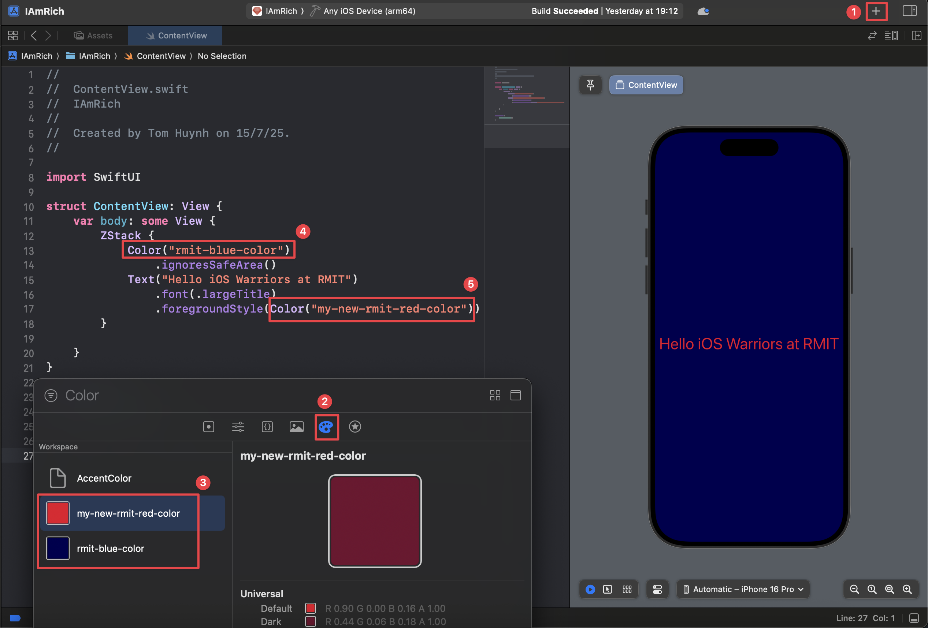Screen dimensions: 928x628
Task: Open the Automatic – iPhone 16 Pro device picker
Action: click(742, 589)
